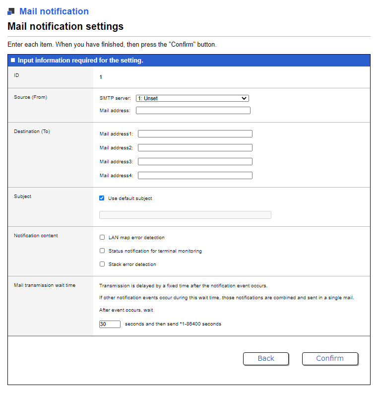
Task: Enable LAN map error detection
Action: click(102, 238)
